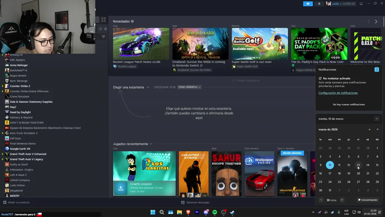The width and height of the screenshot is (385, 217).
Task: Open ESP LAA keyboard language switcher
Action: 346,212
